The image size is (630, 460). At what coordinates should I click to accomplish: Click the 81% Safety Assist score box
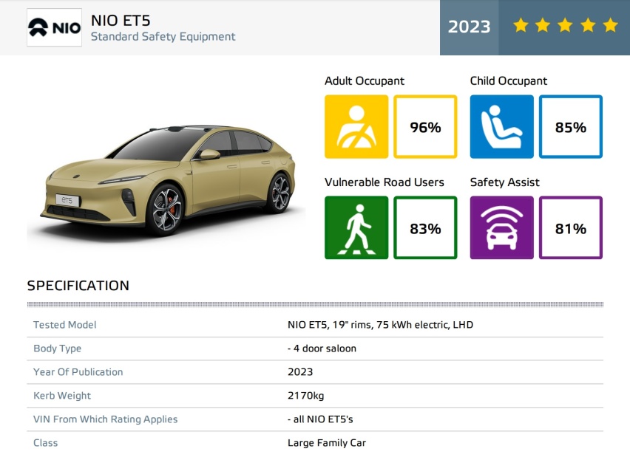pos(571,228)
